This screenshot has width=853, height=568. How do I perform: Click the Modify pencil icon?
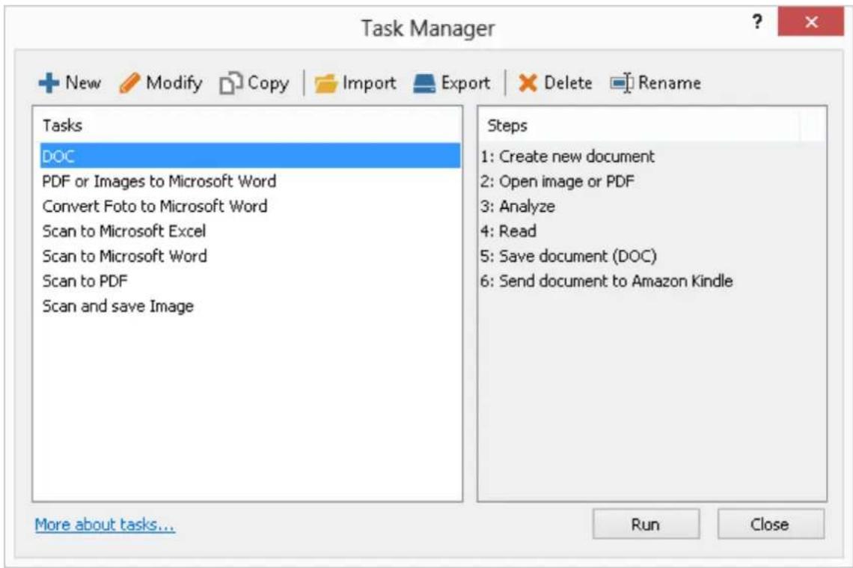[x=129, y=83]
